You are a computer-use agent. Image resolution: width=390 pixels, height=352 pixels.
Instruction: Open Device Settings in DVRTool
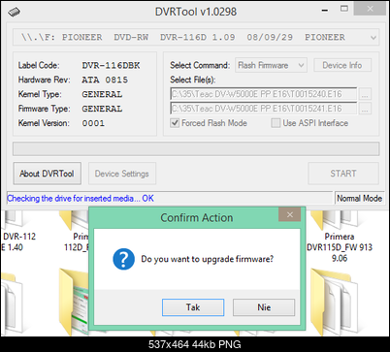pyautogui.click(x=122, y=174)
